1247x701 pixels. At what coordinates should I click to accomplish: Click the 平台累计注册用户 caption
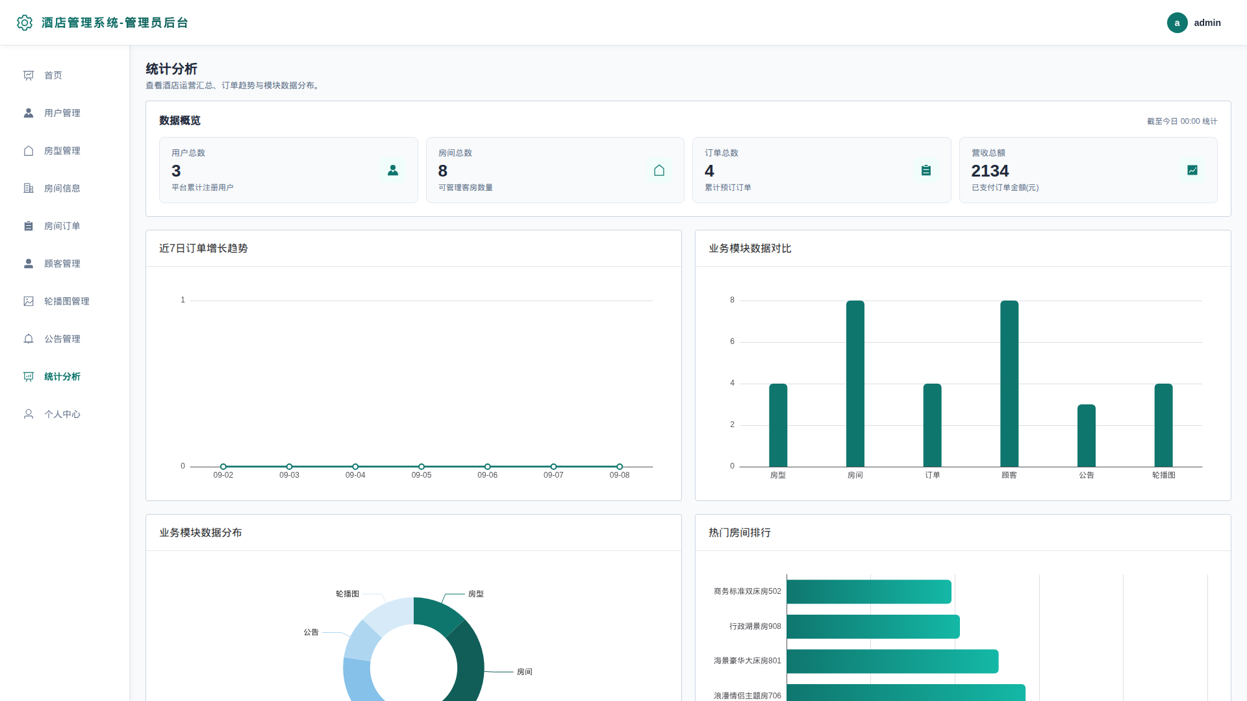pyautogui.click(x=203, y=188)
